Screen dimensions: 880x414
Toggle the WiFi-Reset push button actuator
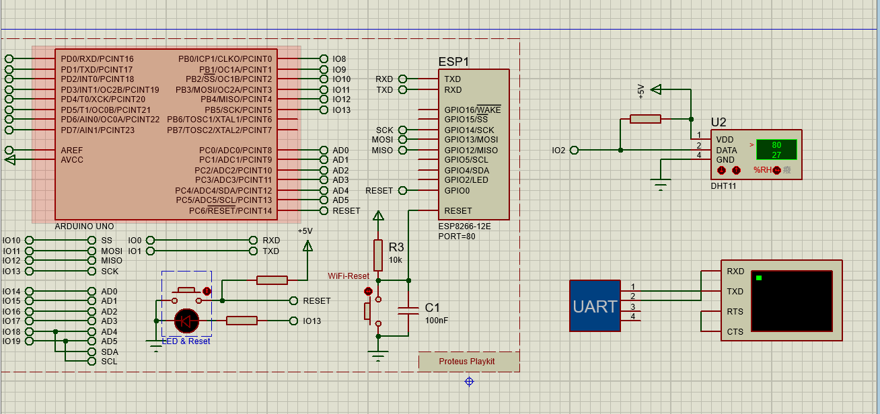[368, 291]
